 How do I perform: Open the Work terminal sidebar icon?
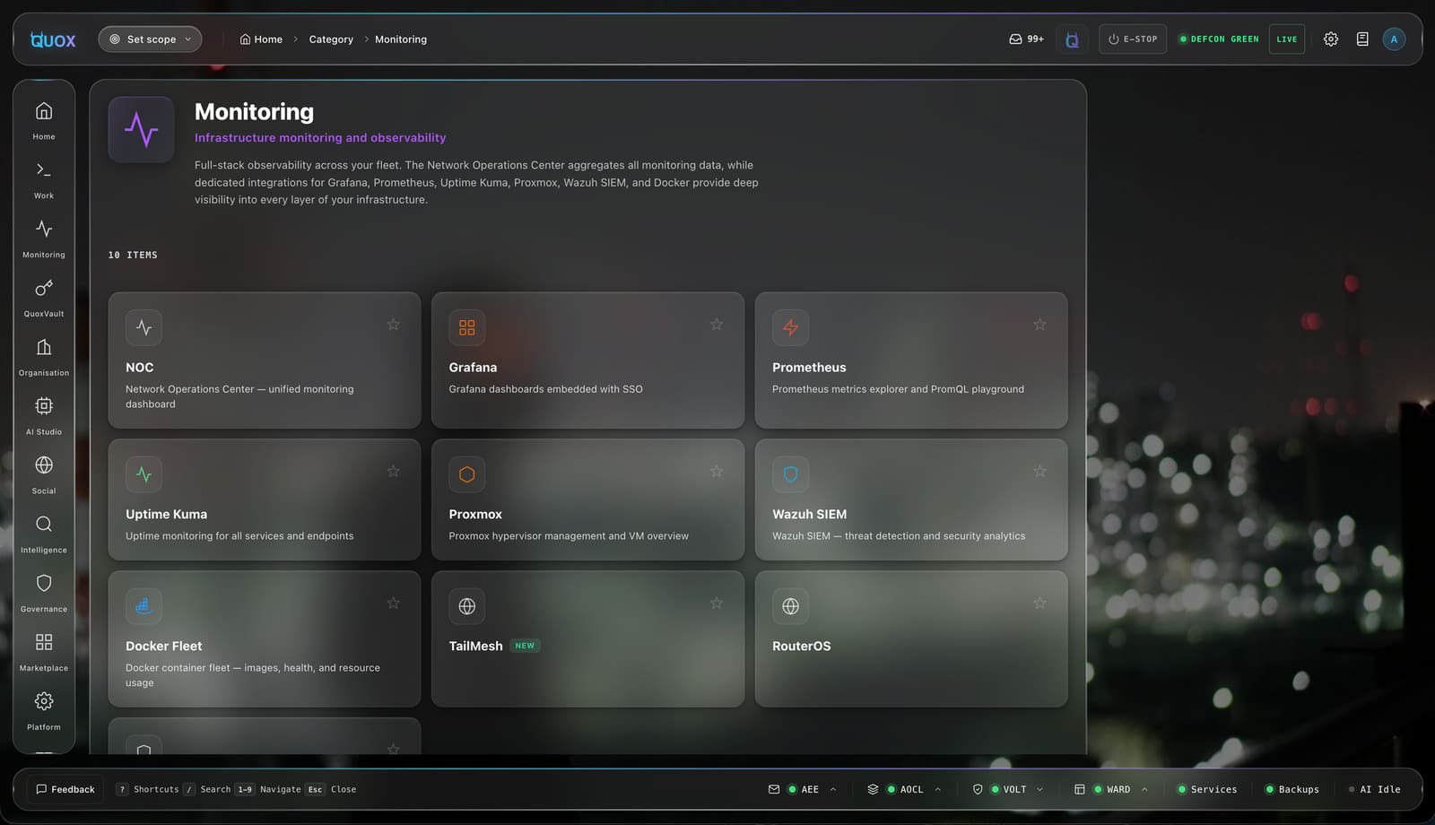(x=44, y=169)
